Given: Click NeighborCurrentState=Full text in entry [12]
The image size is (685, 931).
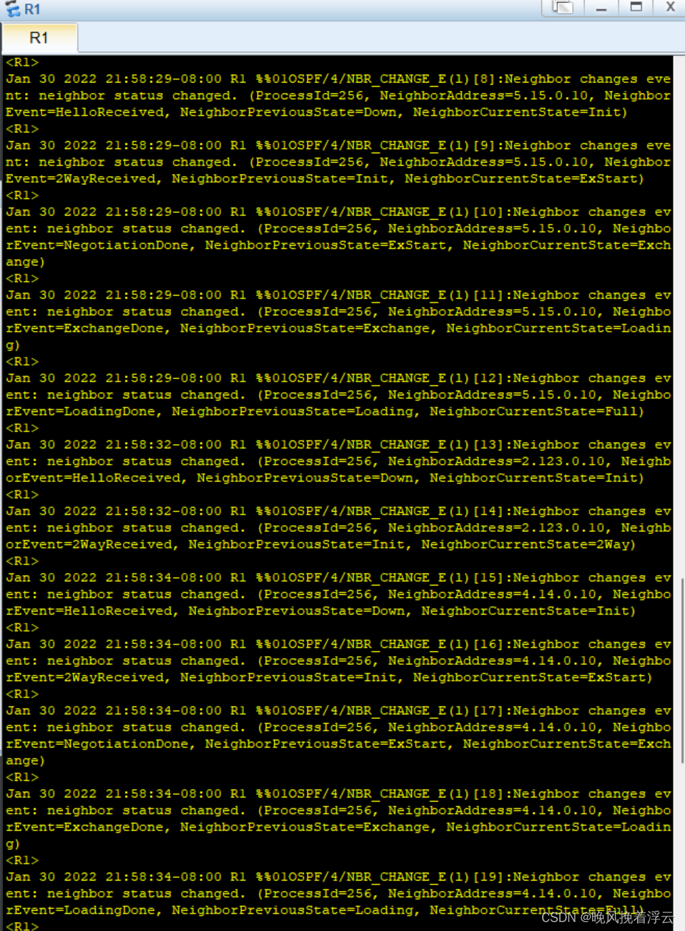Looking at the screenshot, I should coord(533,411).
